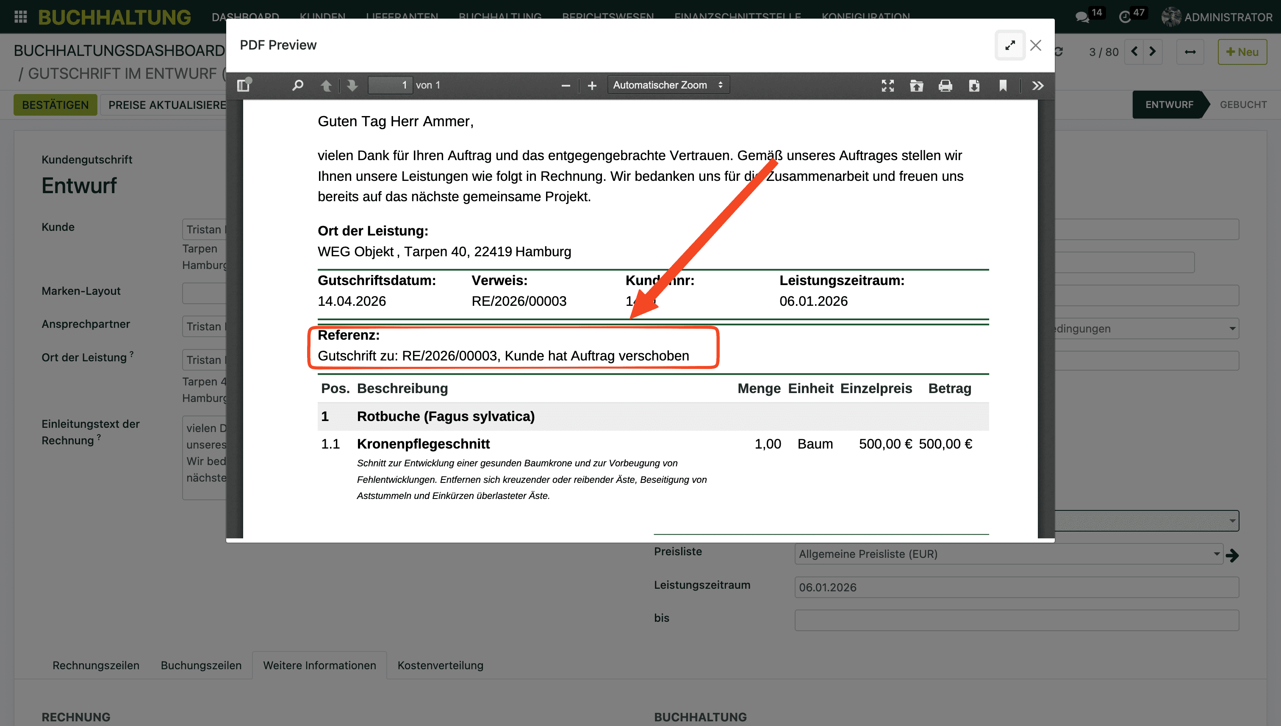Switch PDF to presentation mode
This screenshot has height=726, width=1281.
click(x=887, y=86)
